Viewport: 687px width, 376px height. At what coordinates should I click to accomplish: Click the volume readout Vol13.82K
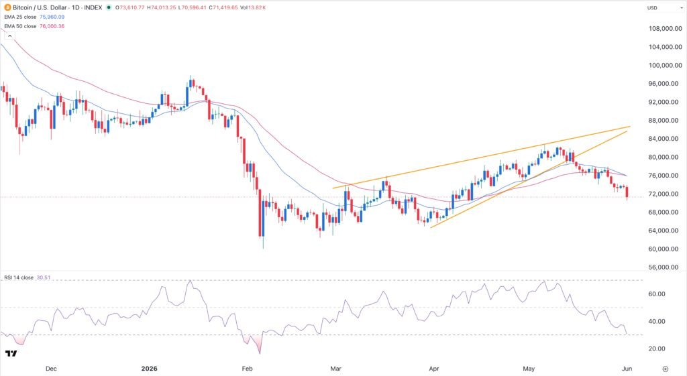pyautogui.click(x=253, y=7)
